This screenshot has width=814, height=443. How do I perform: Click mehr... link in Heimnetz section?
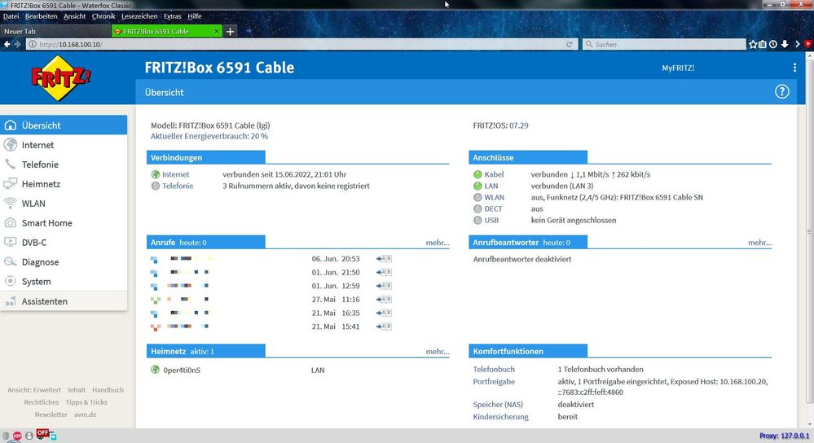437,351
